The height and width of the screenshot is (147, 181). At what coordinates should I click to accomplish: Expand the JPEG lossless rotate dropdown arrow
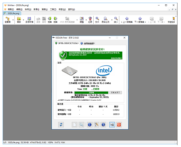(77, 20)
